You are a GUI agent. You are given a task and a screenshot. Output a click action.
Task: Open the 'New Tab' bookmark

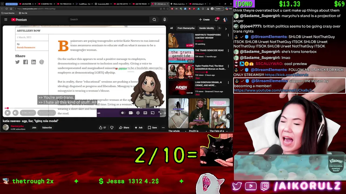(23, 13)
